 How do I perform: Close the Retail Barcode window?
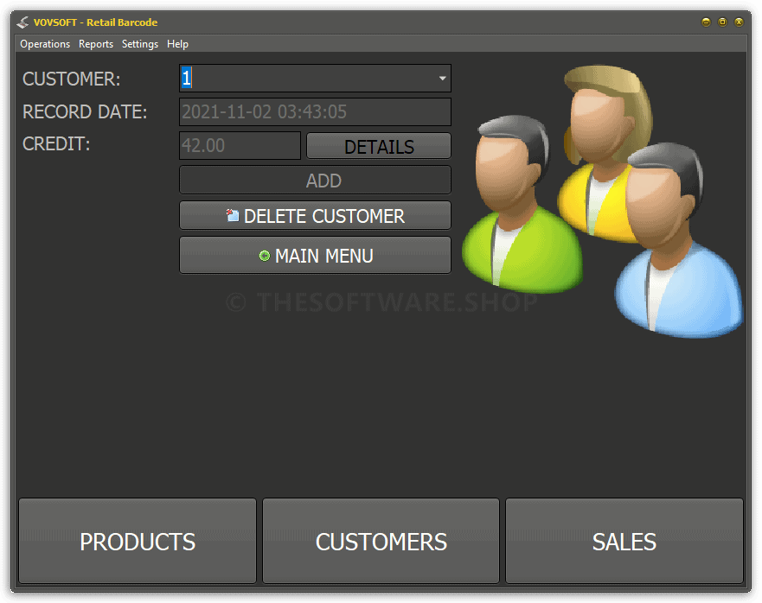tap(740, 22)
